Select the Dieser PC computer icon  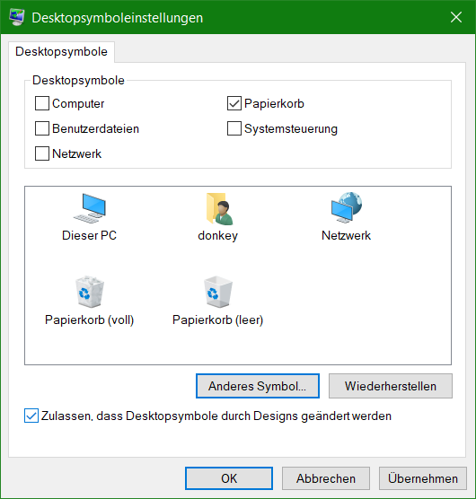click(x=90, y=208)
